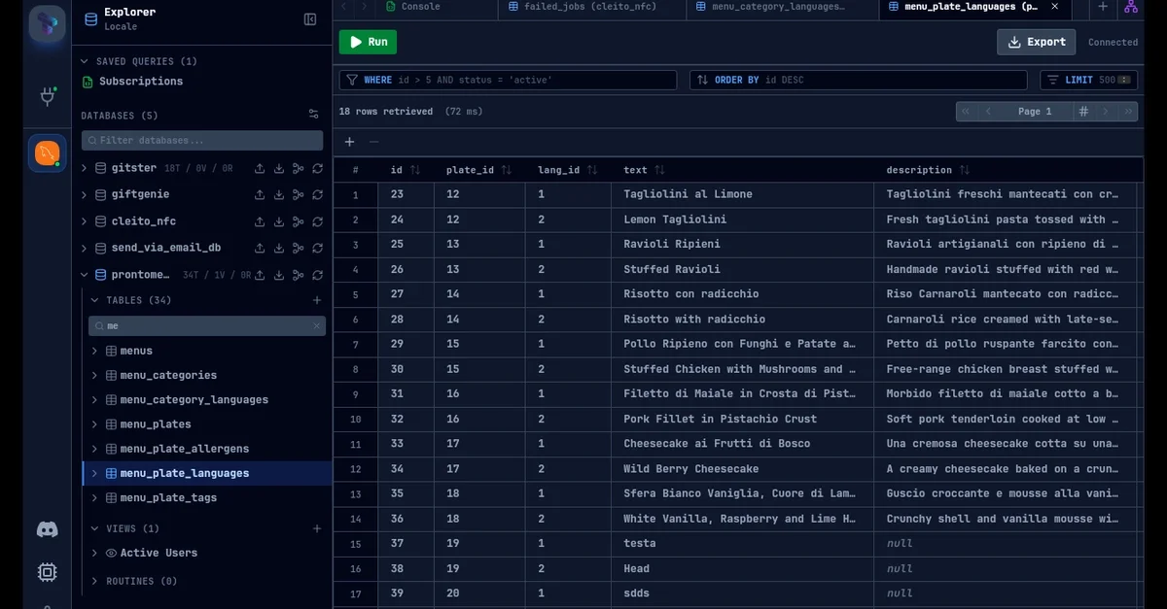Open the Console tab
Image resolution: width=1167 pixels, height=609 pixels.
tap(418, 7)
